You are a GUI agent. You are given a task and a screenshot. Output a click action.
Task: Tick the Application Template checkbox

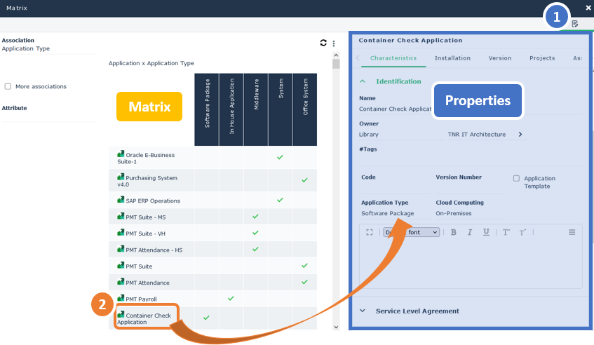click(516, 178)
